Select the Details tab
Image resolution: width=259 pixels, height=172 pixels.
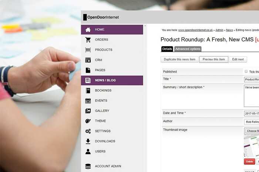[167, 49]
